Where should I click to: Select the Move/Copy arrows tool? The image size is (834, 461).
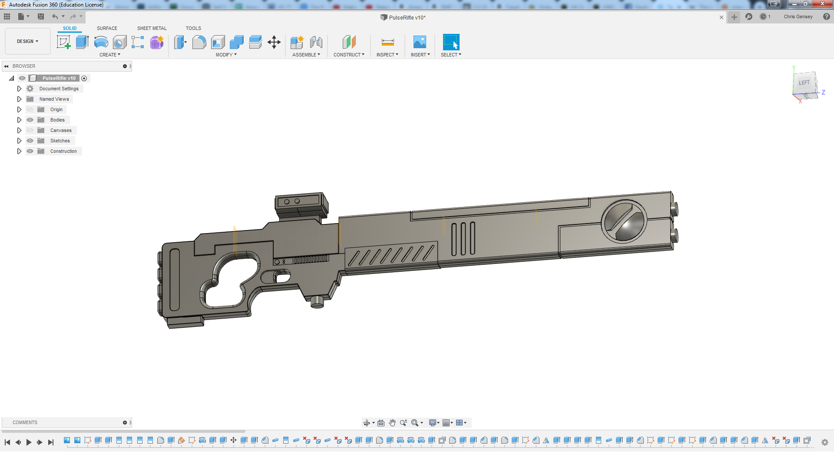pyautogui.click(x=274, y=42)
